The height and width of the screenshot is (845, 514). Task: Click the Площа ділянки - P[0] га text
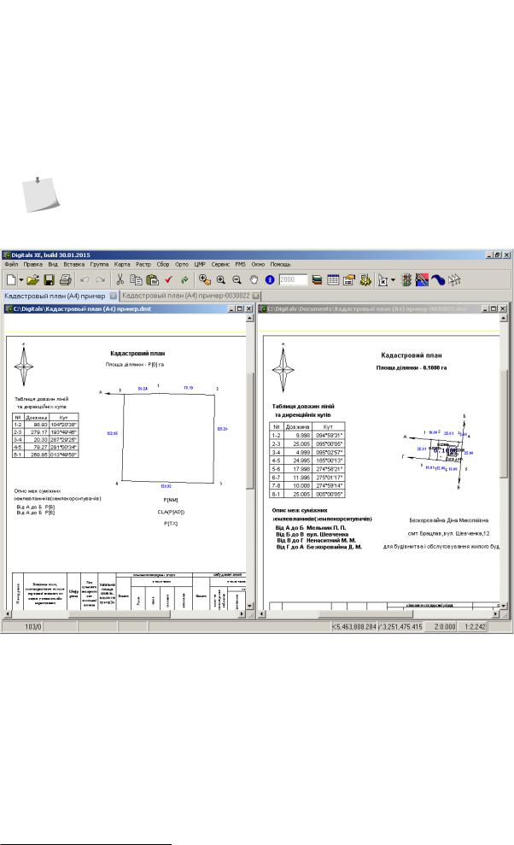135,365
